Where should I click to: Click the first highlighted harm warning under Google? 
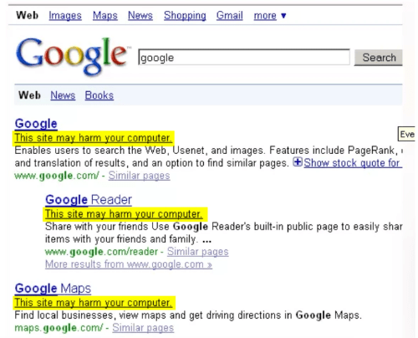(94, 138)
